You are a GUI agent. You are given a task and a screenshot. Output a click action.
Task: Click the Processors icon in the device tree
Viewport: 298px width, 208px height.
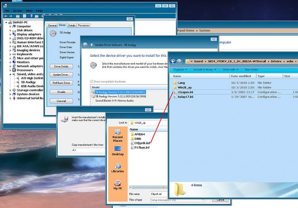pyautogui.click(x=14, y=70)
